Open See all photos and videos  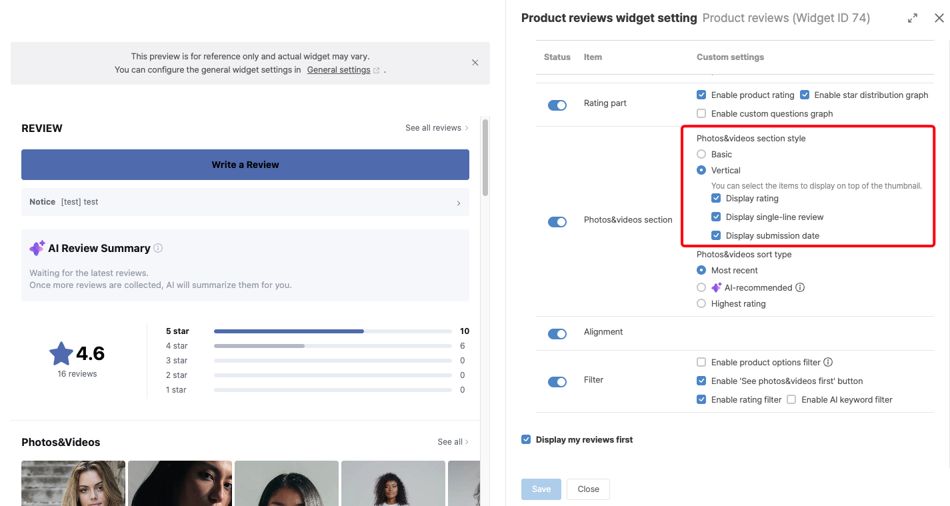453,442
